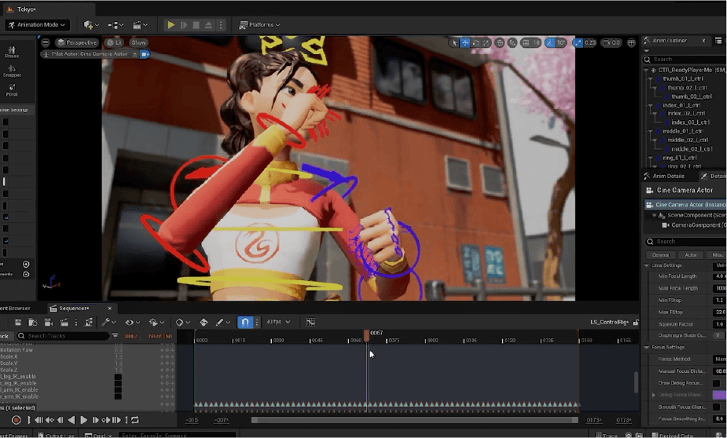Toggle the camera pilot view lock

coord(145,54)
